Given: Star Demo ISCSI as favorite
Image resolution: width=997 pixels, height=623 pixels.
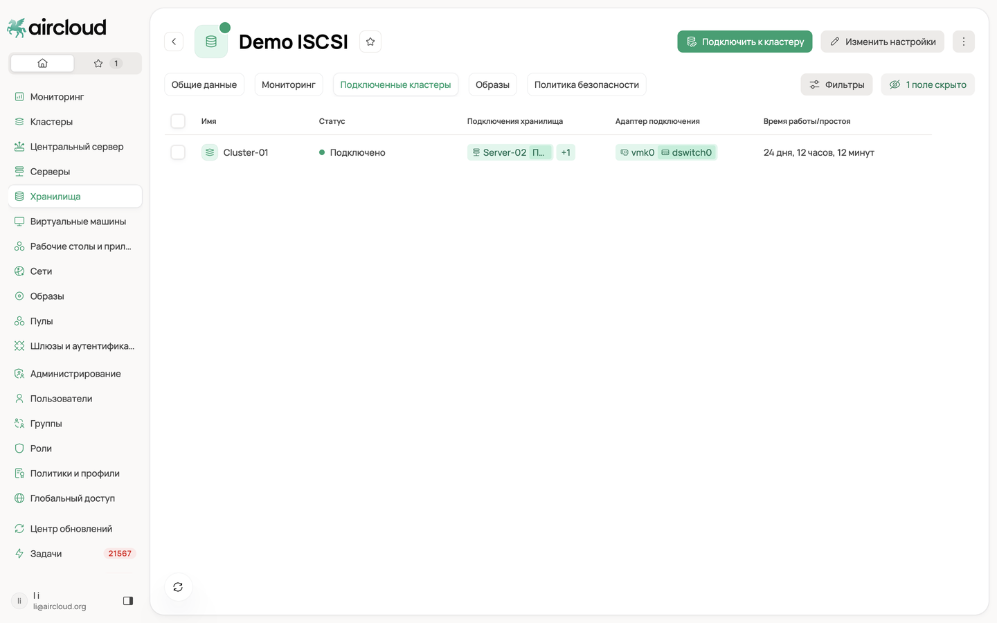Looking at the screenshot, I should [370, 42].
